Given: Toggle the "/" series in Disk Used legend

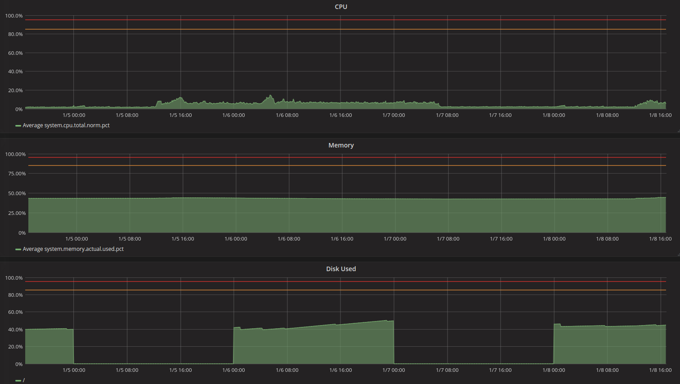Looking at the screenshot, I should 24,380.
